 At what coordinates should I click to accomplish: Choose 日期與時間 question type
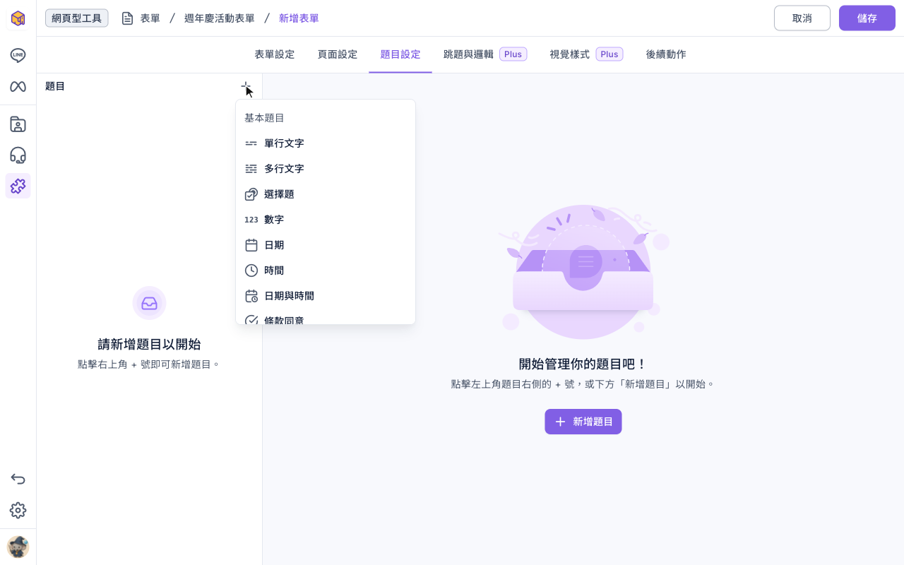(x=326, y=296)
